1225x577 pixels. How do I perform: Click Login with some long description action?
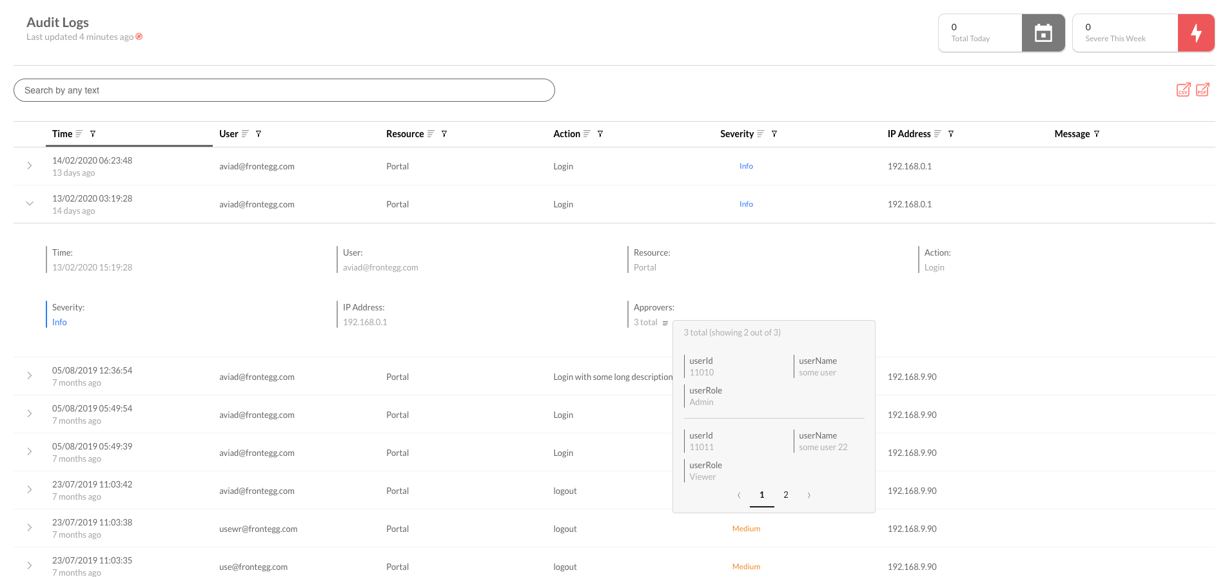click(612, 377)
